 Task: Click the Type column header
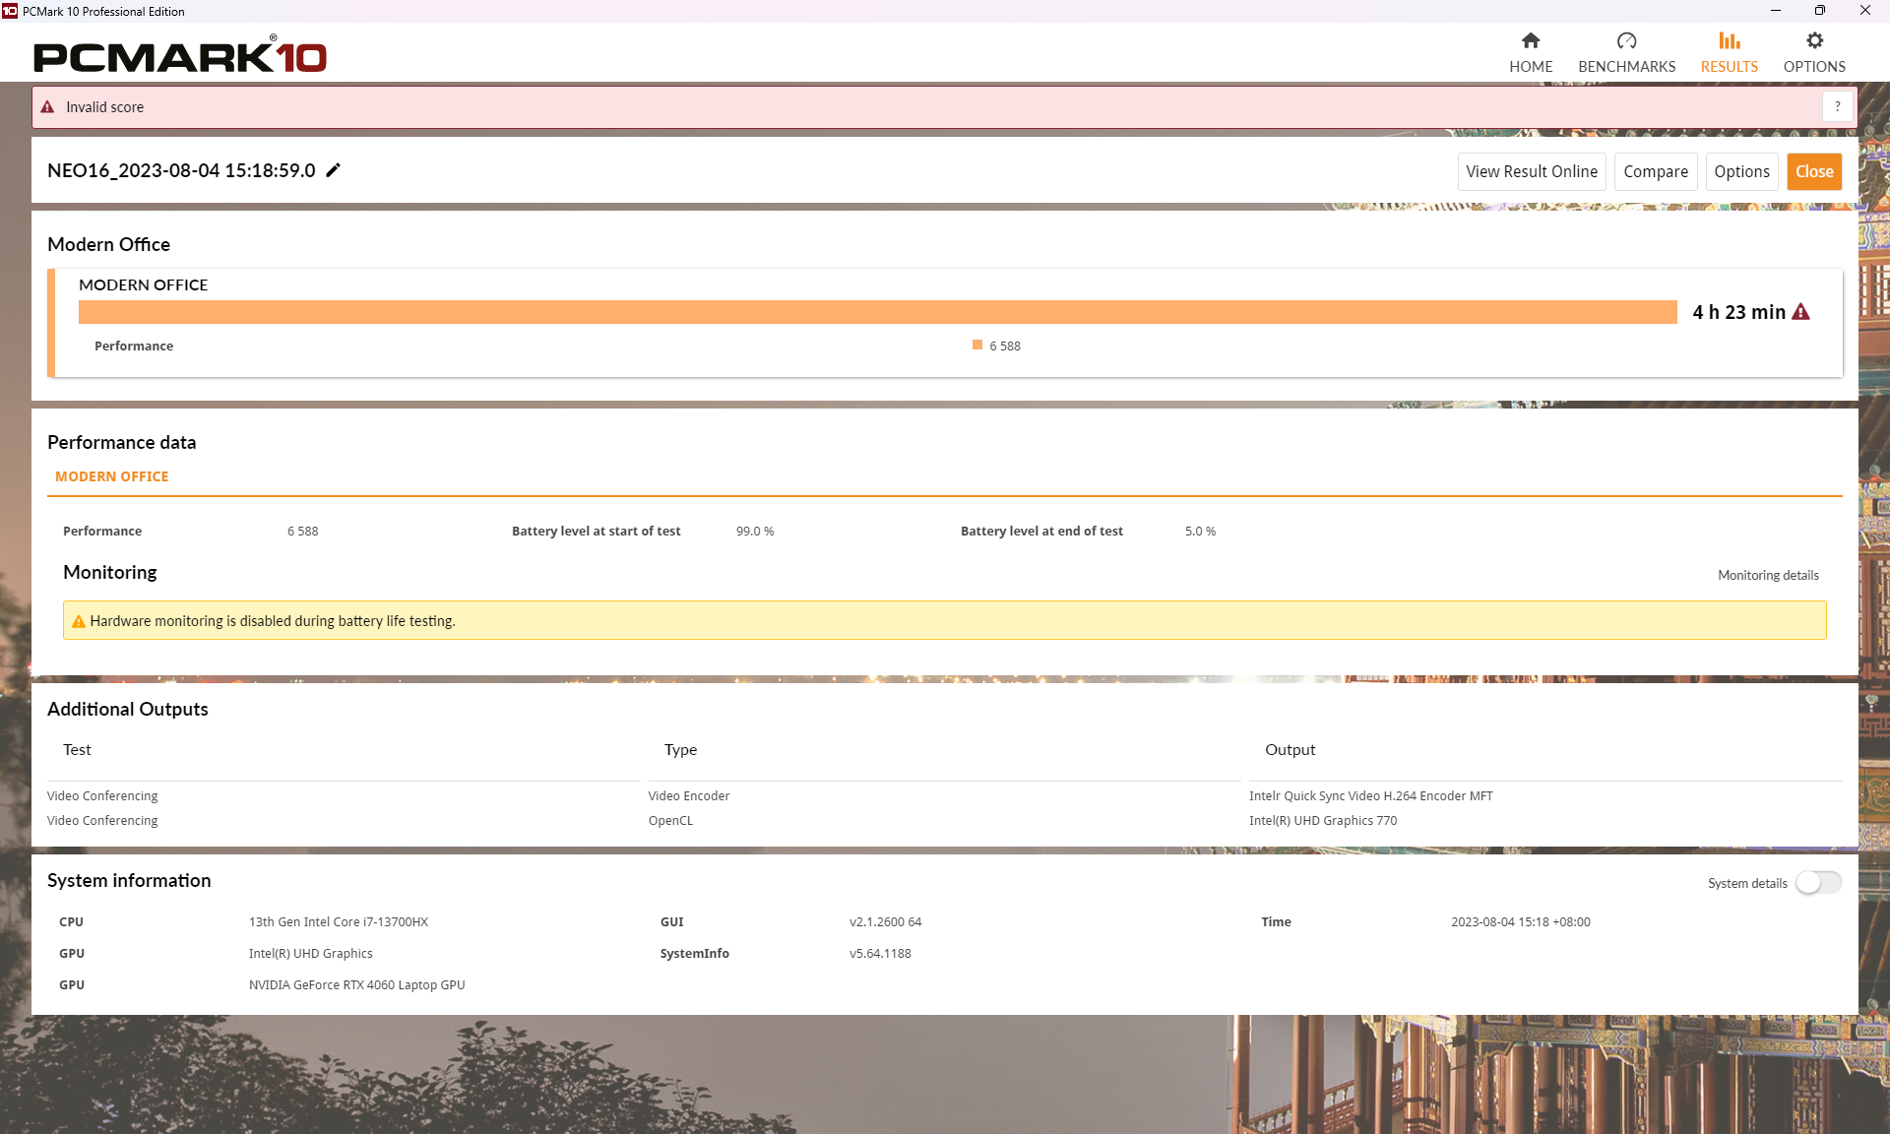coord(680,750)
